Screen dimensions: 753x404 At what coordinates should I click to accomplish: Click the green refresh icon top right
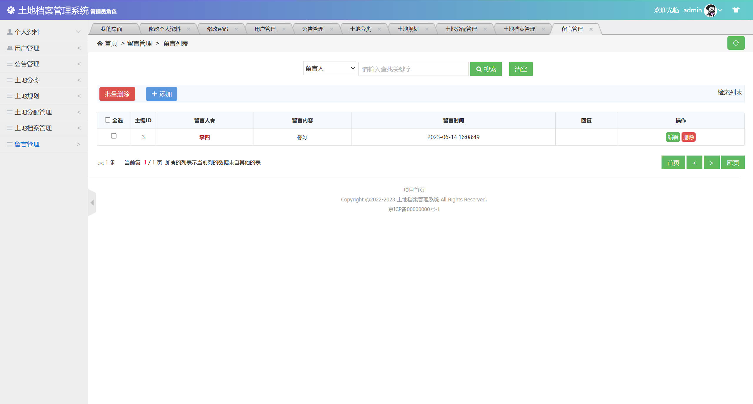736,43
